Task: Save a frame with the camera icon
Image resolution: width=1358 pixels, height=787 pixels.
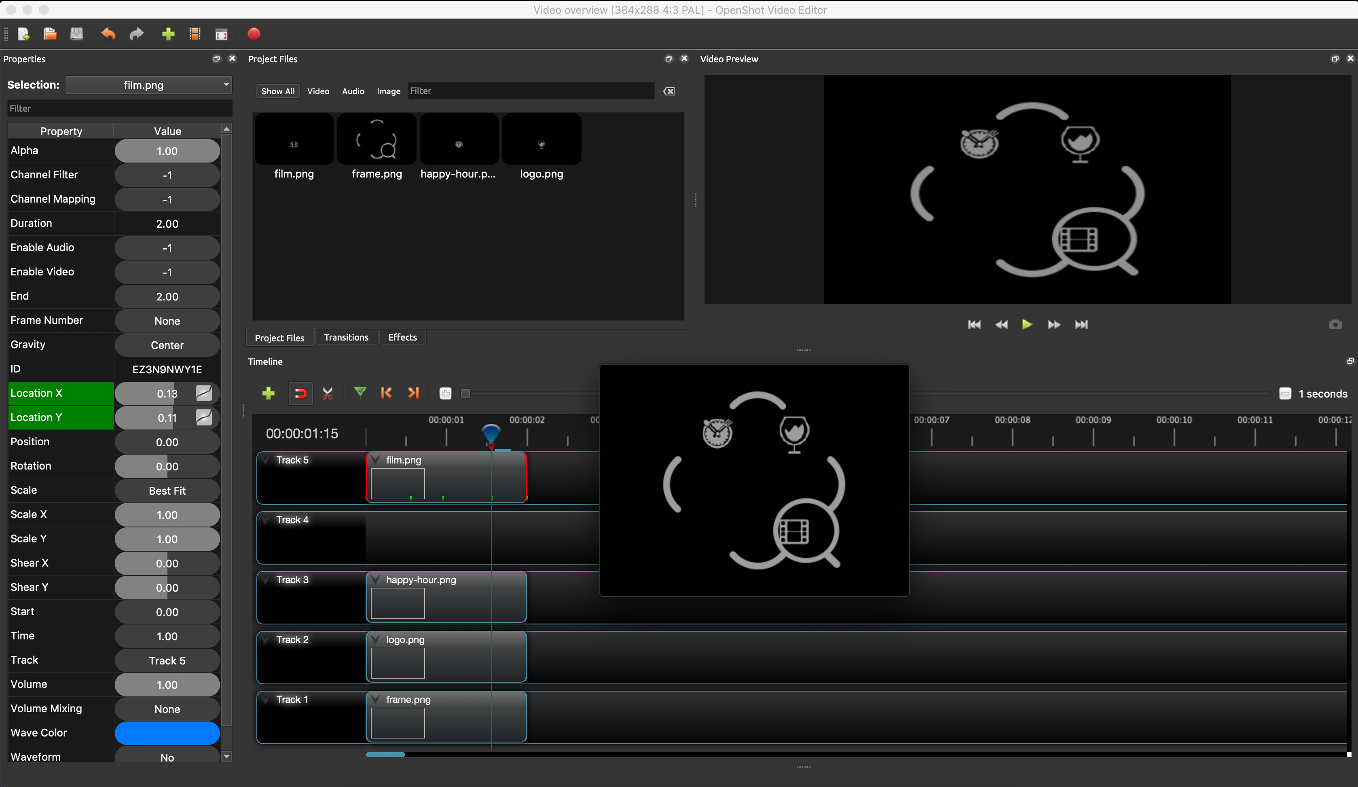Action: pyautogui.click(x=1335, y=324)
